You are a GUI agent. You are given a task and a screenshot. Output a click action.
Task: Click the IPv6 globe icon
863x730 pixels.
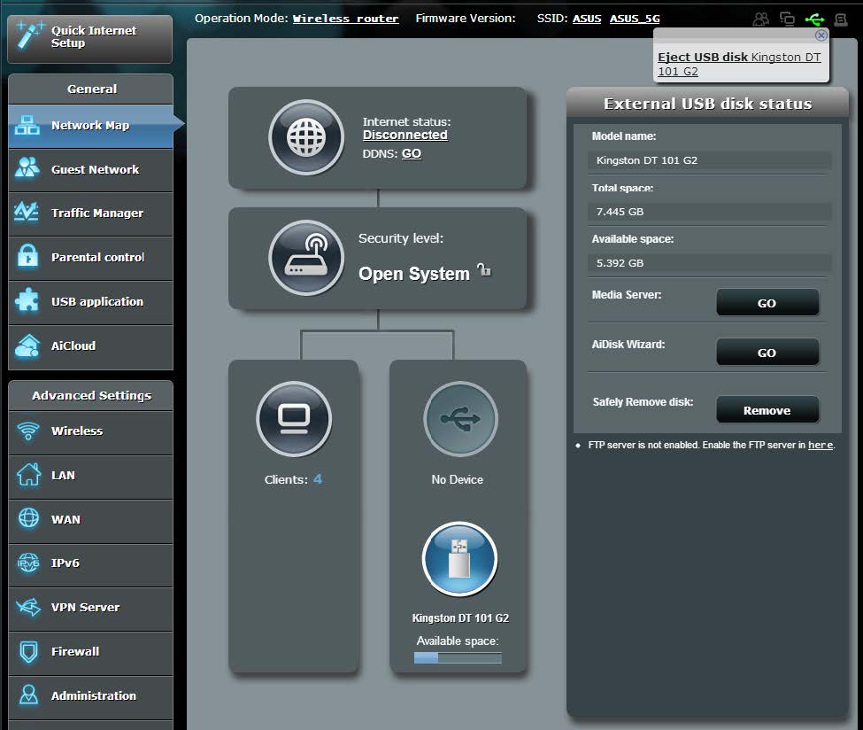click(28, 563)
